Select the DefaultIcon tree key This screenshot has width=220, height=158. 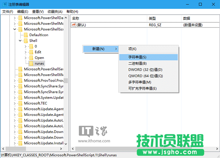tap(39, 35)
